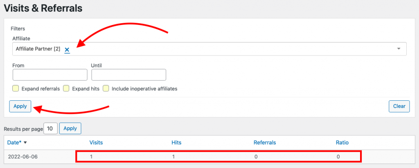Click the Affiliate selection field
Viewport: 419px width, 168px height.
pos(209,49)
